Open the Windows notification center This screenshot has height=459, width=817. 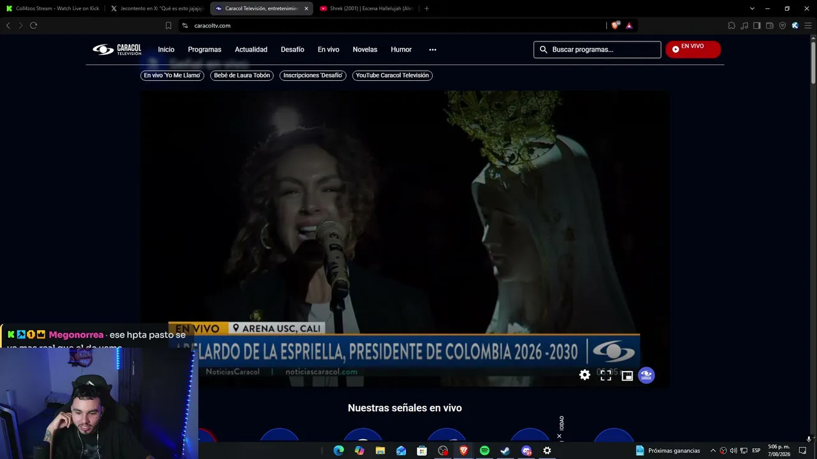(x=803, y=451)
